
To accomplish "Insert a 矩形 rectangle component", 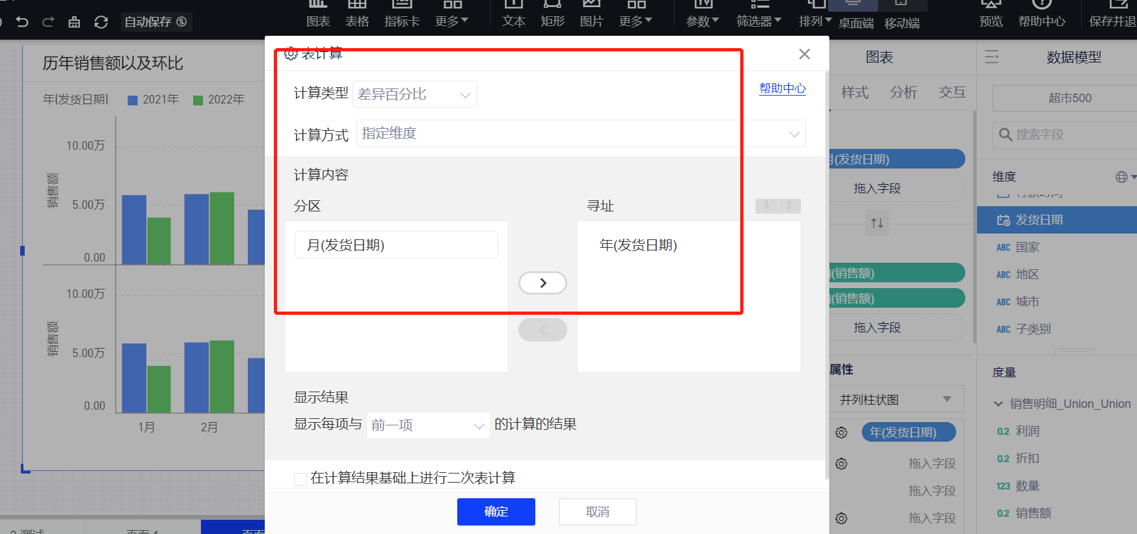I will 552,14.
